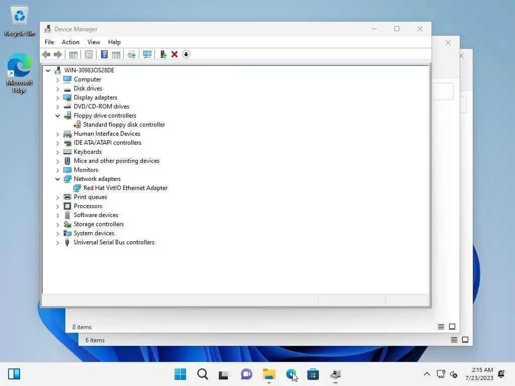The image size is (515, 386).
Task: Click the Keyboards icon
Action: 67,152
